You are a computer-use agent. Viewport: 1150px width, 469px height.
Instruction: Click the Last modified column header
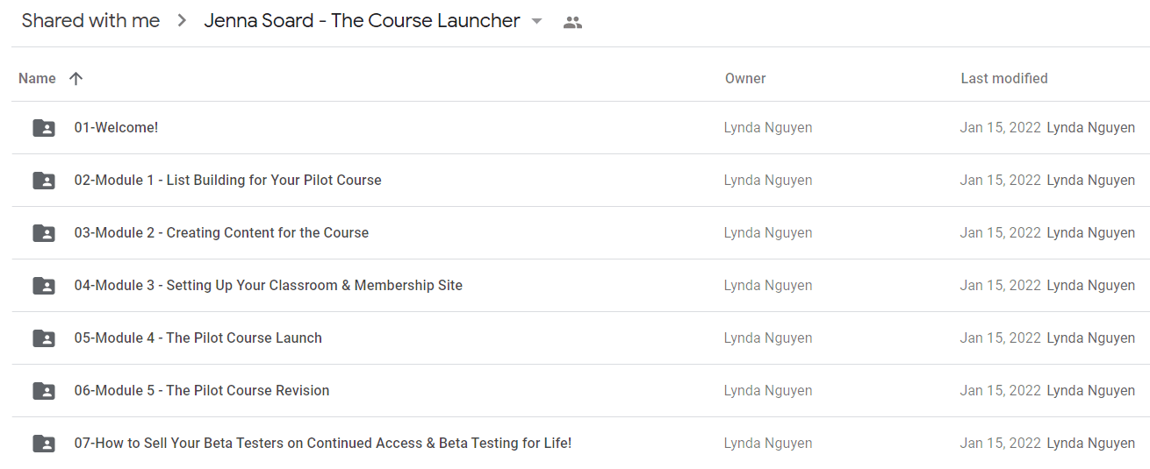point(1004,78)
